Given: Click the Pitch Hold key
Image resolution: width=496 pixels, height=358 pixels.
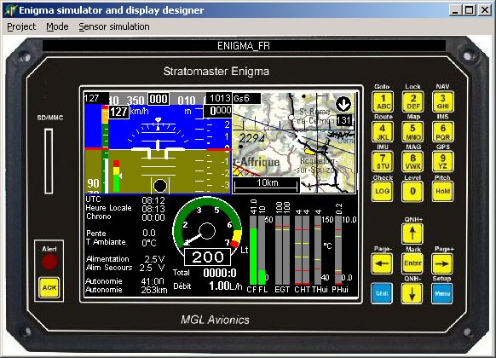Looking at the screenshot, I should coord(442,191).
